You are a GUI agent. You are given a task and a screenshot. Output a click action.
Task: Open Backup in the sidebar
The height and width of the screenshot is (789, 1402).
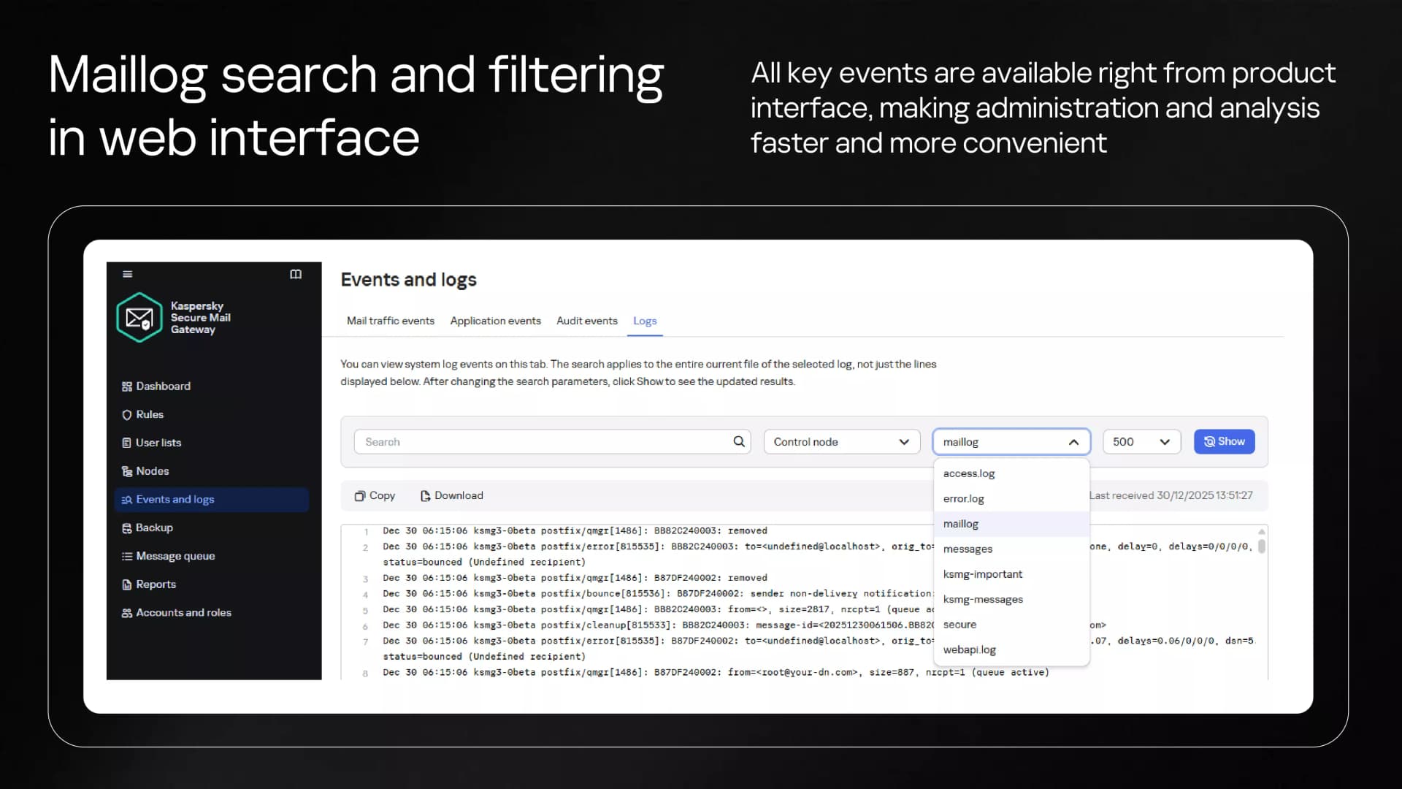pos(154,528)
